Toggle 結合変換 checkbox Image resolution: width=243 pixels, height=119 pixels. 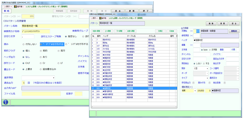[x=225, y=83]
